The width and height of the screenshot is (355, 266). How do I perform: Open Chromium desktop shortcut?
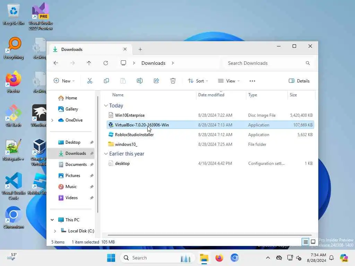[14, 218]
